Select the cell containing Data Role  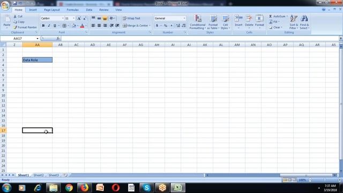point(38,60)
